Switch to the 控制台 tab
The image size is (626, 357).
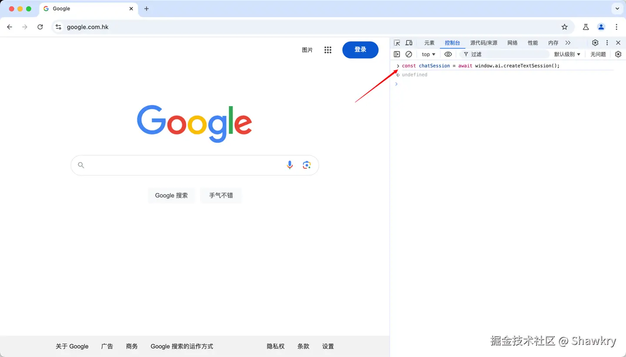coord(452,43)
